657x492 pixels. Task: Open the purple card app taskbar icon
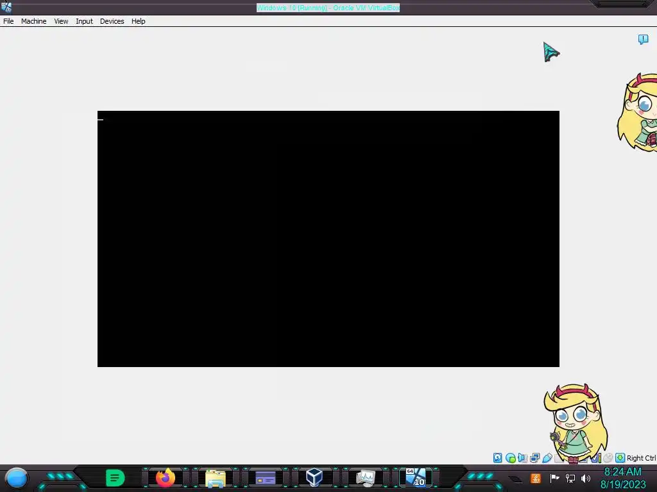click(265, 478)
